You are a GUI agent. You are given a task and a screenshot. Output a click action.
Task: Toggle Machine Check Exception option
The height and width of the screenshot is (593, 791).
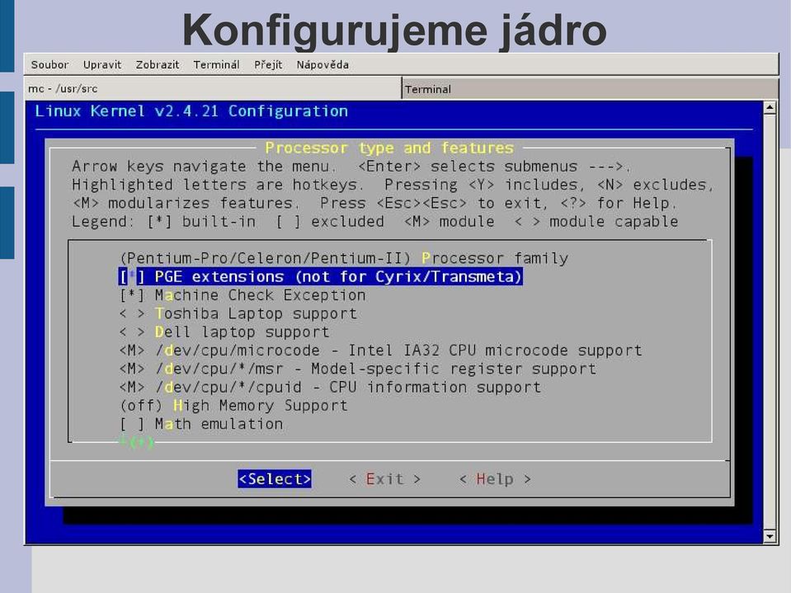242,295
